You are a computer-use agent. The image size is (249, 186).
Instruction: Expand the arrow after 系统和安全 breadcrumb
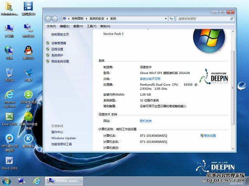(x=107, y=19)
